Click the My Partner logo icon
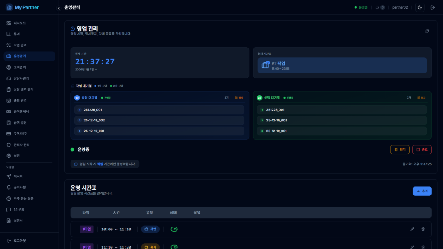 [x=9, y=7]
